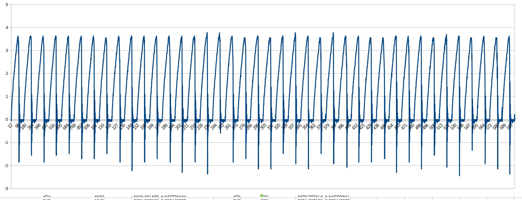Viewport: 522px width, 200px height.
Task: Click x-axis label 12
Action: click(x=10, y=125)
